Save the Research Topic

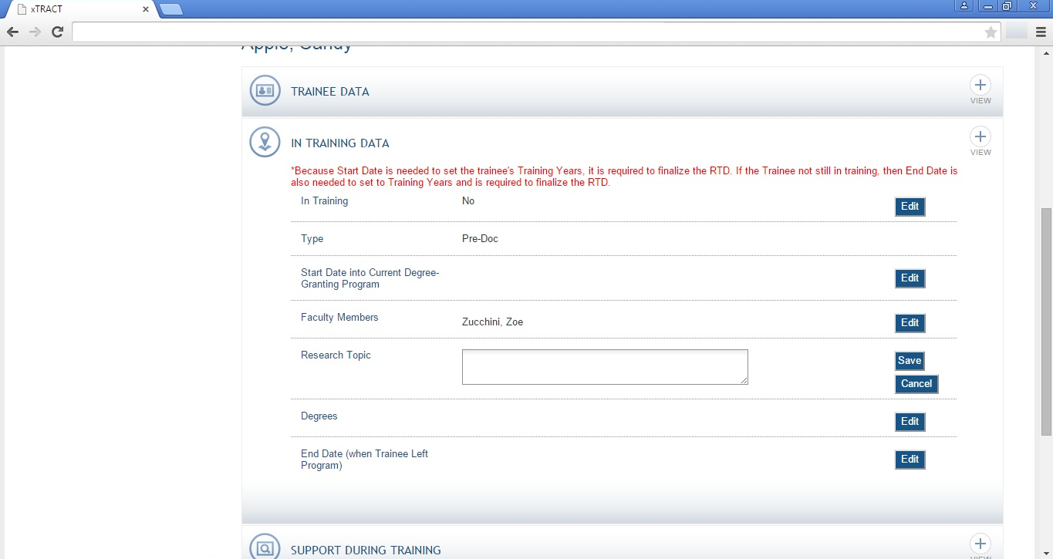point(910,361)
